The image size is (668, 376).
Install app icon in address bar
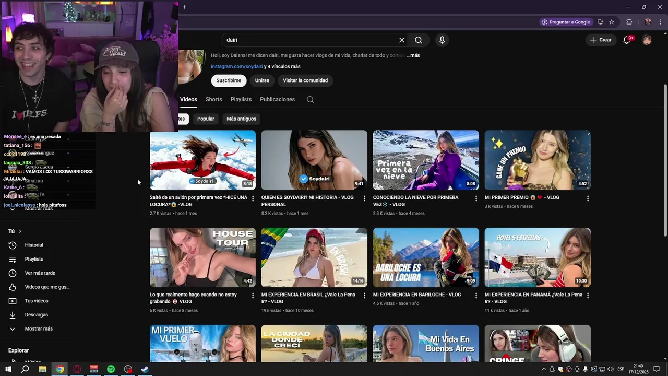[600, 22]
